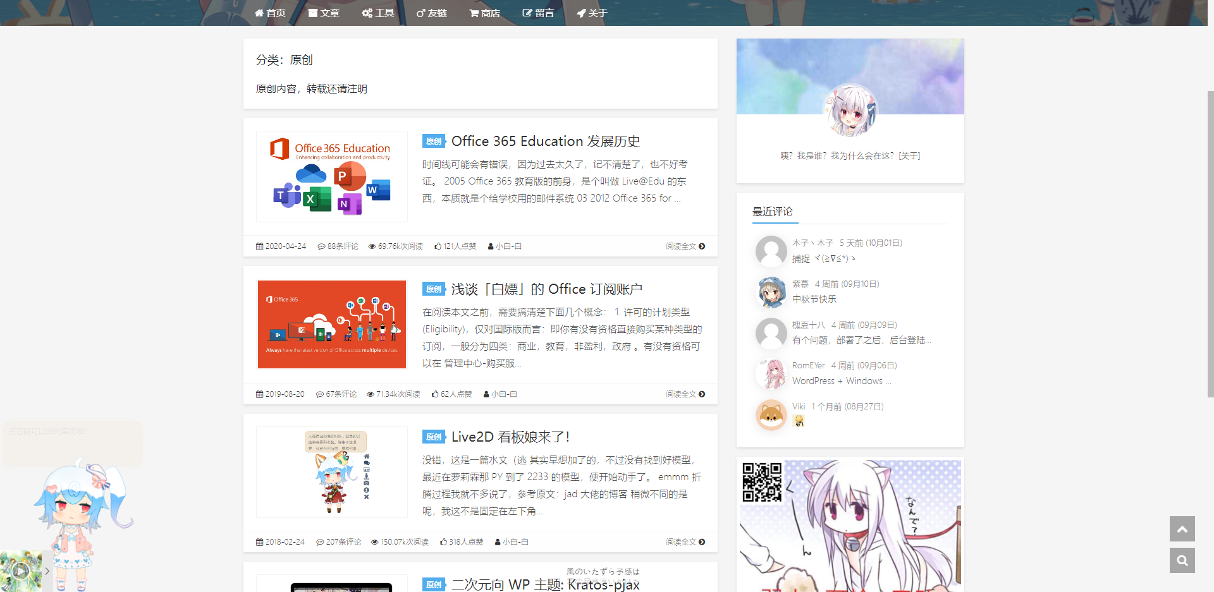The width and height of the screenshot is (1214, 592).
Task: Open the RomEYer comment about WordPress + Windows
Action: [842, 381]
